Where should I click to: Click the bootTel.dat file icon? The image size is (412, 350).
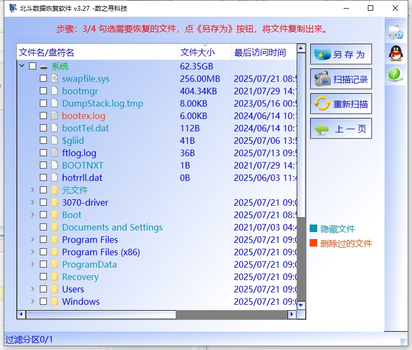(x=54, y=128)
